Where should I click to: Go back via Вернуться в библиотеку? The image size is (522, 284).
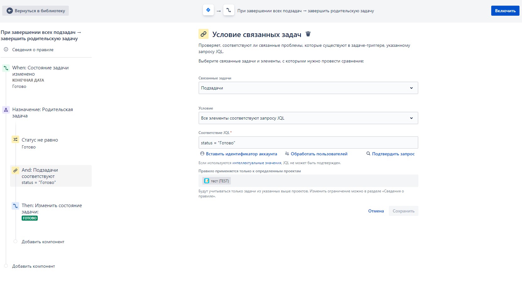(35, 11)
